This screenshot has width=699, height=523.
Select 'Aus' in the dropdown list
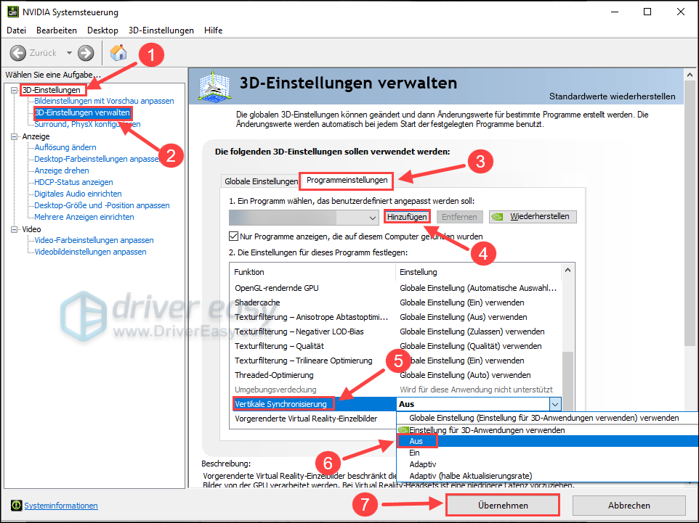(x=547, y=441)
